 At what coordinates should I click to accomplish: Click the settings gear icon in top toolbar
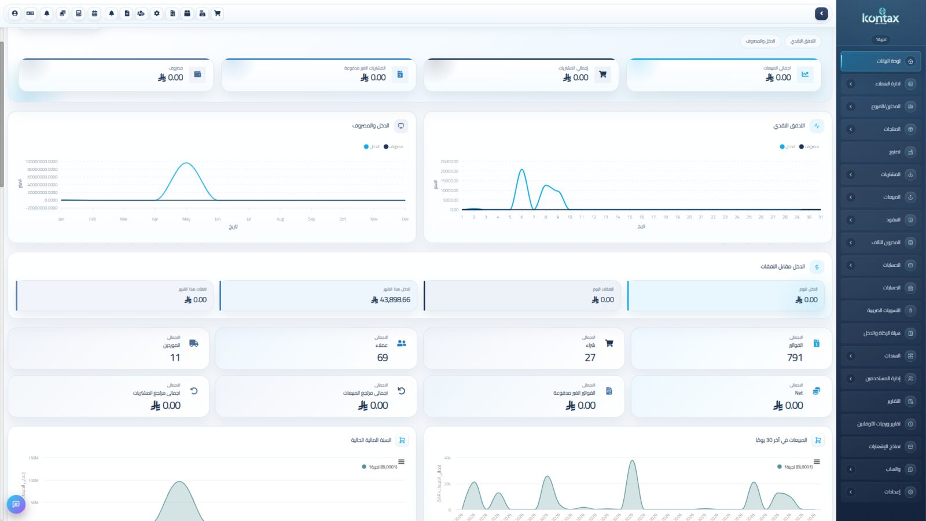(156, 13)
